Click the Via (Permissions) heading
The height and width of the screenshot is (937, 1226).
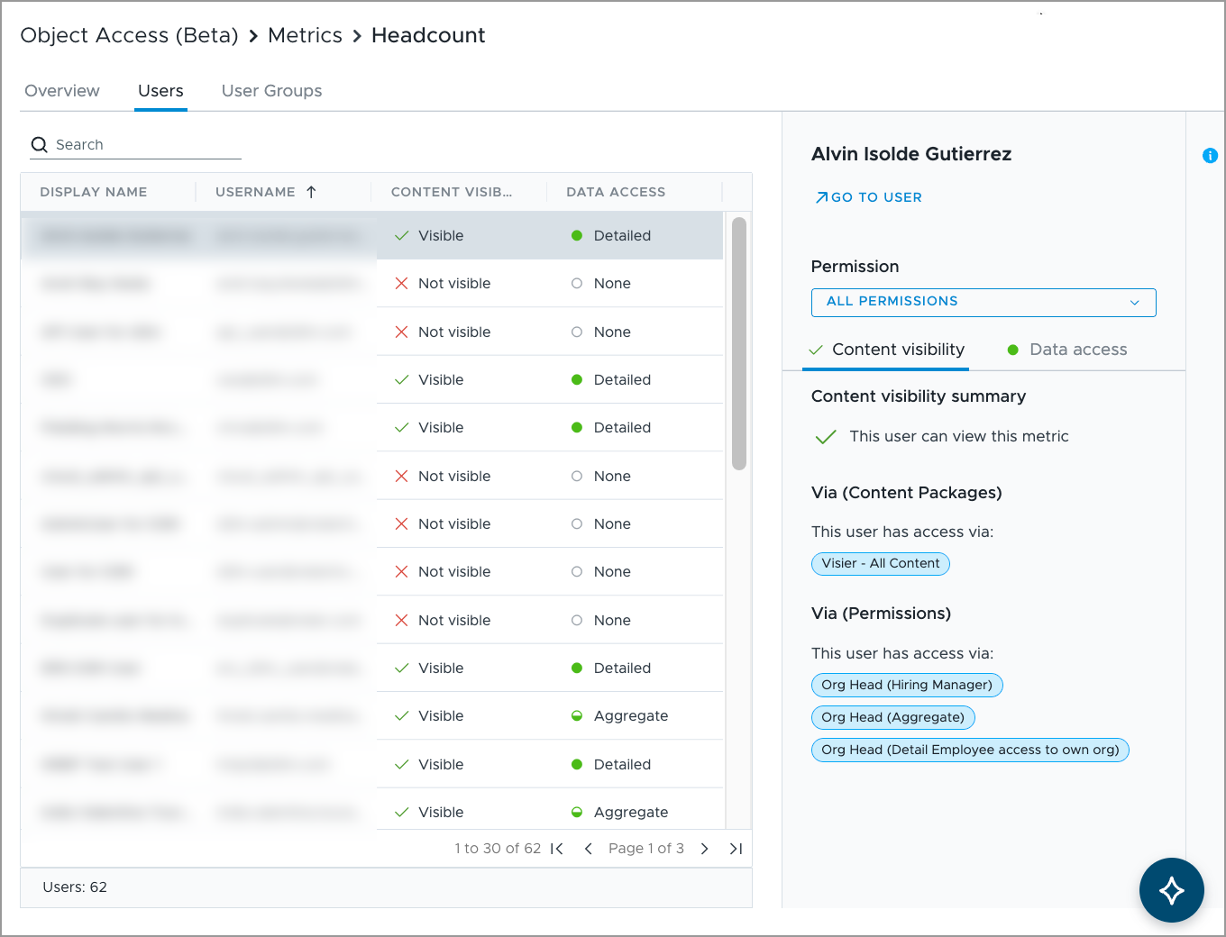click(x=882, y=614)
